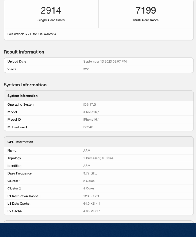196x237 pixels.
Task: Click the Views count 327
Action: [x=86, y=69]
